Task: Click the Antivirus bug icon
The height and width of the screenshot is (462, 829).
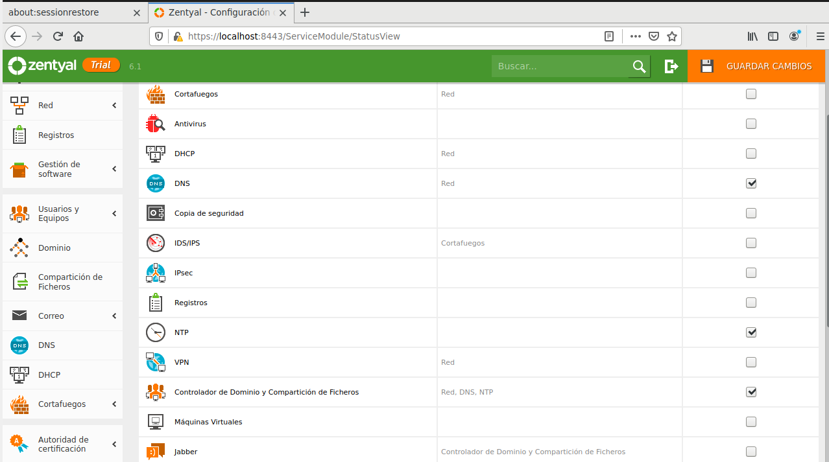Action: click(x=156, y=124)
